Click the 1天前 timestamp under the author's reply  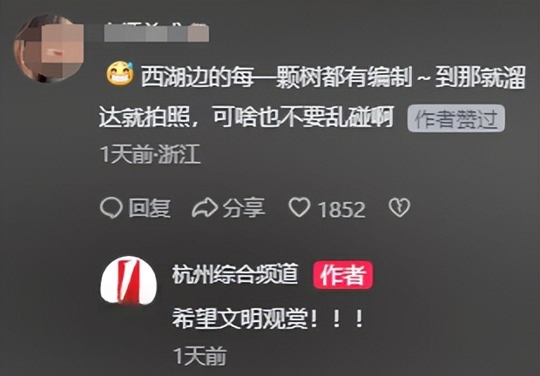200,356
